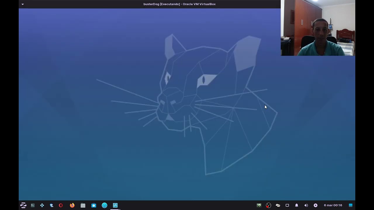Open the volume control in the tray
This screenshot has width=374, height=210.
(306, 205)
